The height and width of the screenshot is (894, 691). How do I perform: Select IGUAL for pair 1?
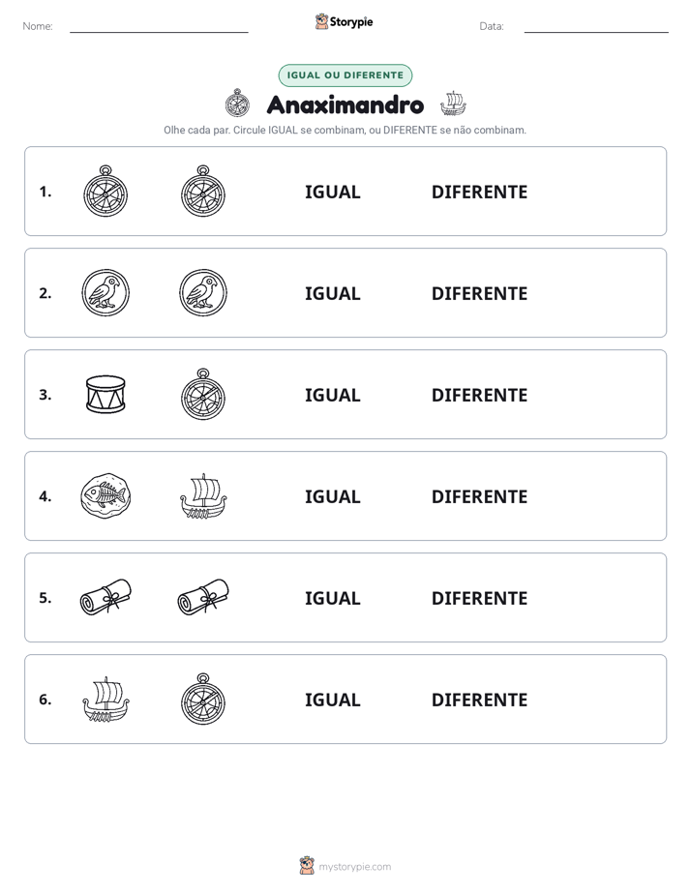(332, 193)
